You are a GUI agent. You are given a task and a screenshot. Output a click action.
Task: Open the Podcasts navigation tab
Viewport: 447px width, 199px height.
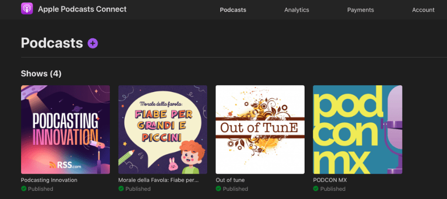click(233, 10)
